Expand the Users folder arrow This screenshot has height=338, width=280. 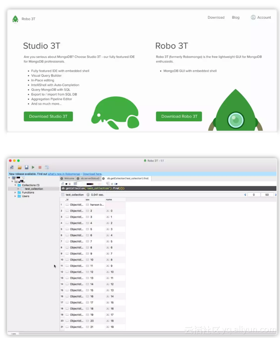15,196
